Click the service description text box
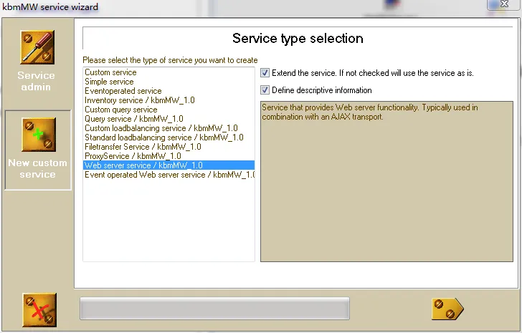This screenshot has width=522, height=333. click(x=386, y=181)
